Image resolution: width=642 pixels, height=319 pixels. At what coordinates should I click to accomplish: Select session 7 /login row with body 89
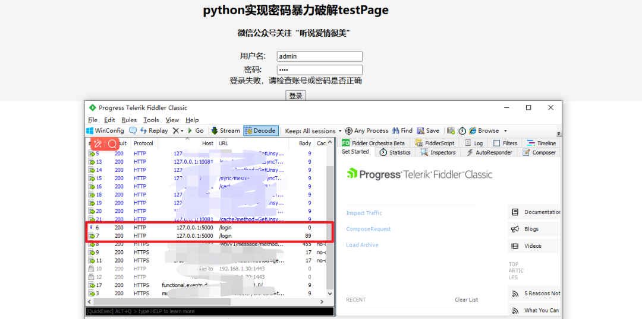click(207, 235)
